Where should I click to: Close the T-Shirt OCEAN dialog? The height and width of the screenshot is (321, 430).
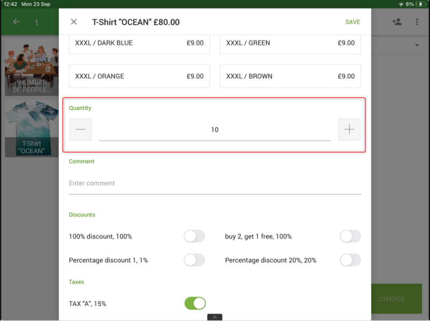[x=74, y=22]
